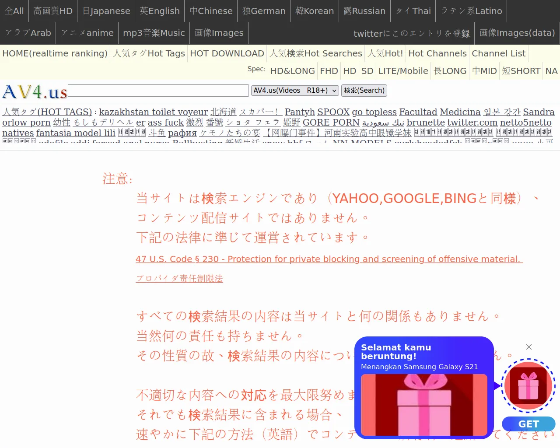Select the Korean language link
This screenshot has width=560, height=448.
tap(314, 11)
